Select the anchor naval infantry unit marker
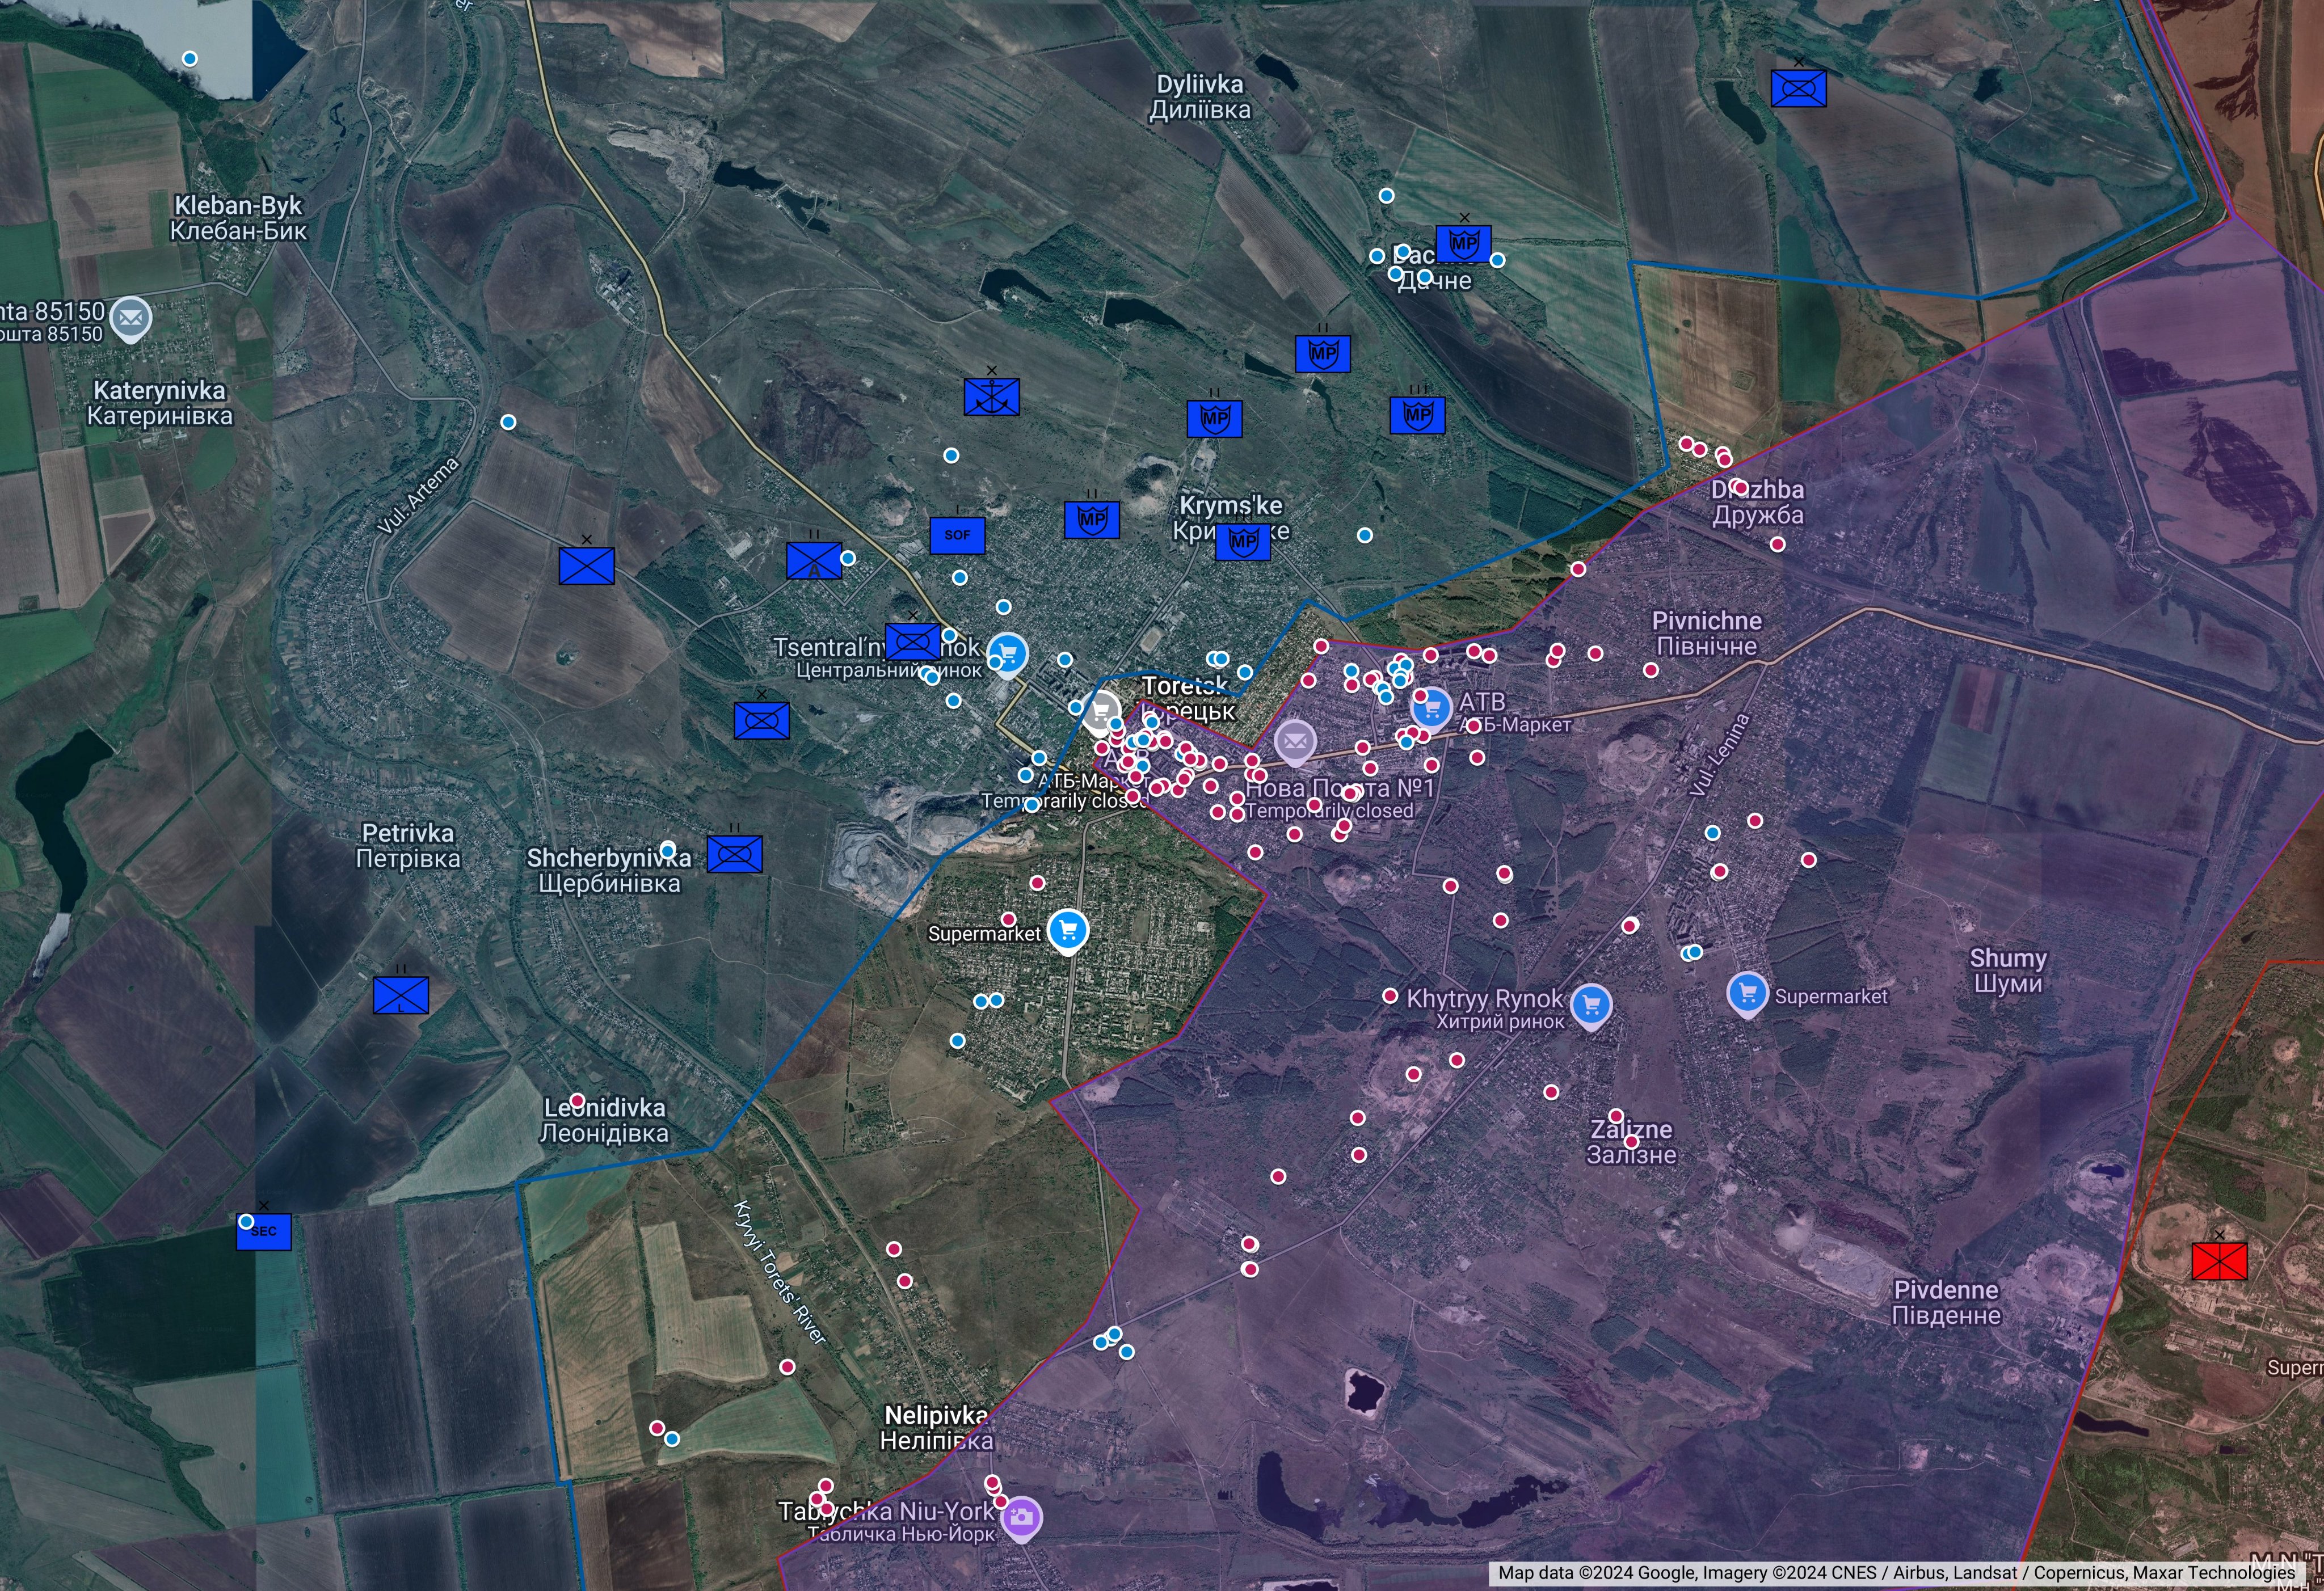Screen dimensions: 2324x1591 (x=991, y=396)
